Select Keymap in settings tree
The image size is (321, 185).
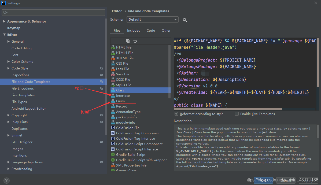14,28
